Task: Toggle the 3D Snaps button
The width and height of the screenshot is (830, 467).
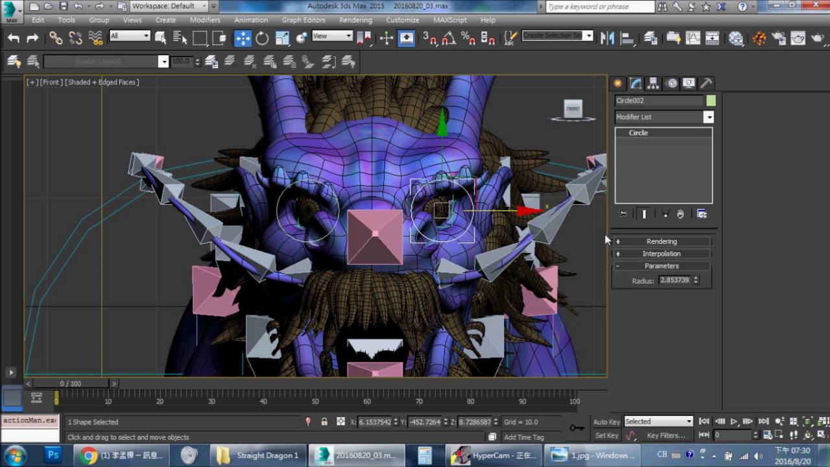Action: (x=430, y=38)
